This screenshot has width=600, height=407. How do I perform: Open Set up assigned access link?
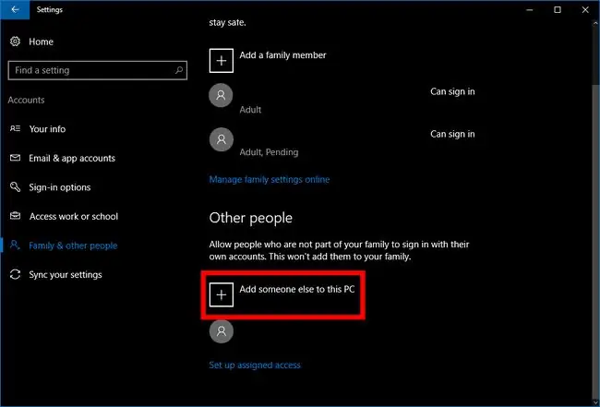[255, 365]
